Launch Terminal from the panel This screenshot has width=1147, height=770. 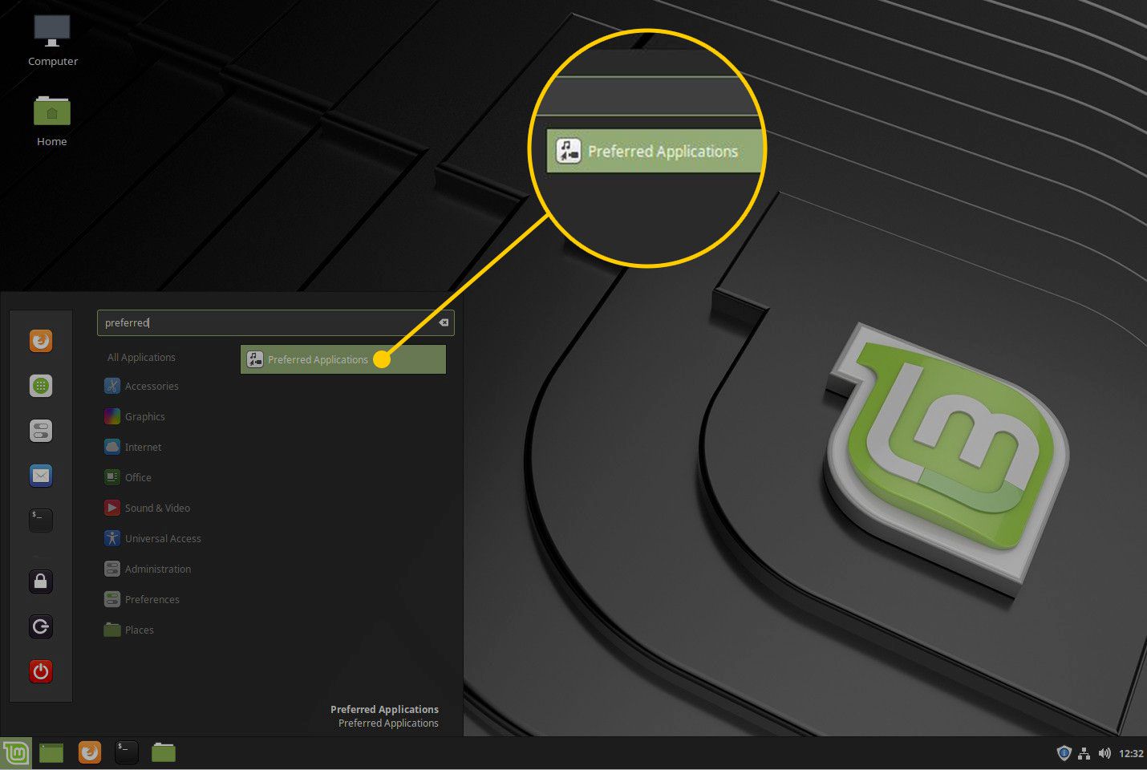pyautogui.click(x=127, y=752)
